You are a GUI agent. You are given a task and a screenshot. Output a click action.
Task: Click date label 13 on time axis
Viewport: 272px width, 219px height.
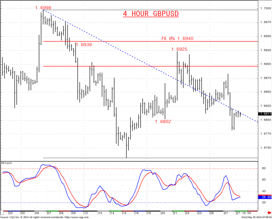tap(100, 213)
